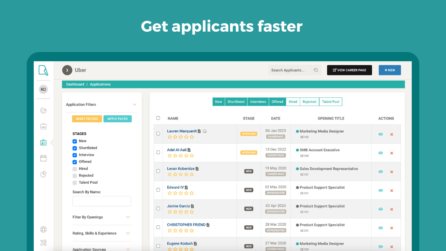Screen dimensions: 446x251
Task: Click the + New button
Action: click(390, 70)
